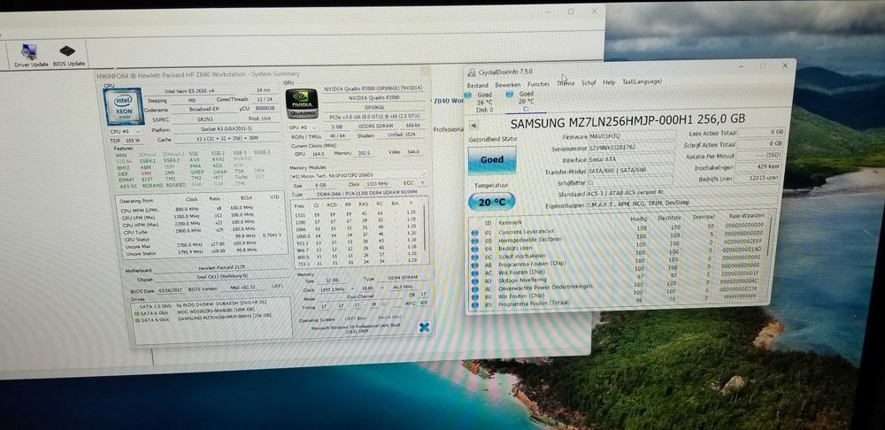Click the status dot for attribute 05

[474, 241]
